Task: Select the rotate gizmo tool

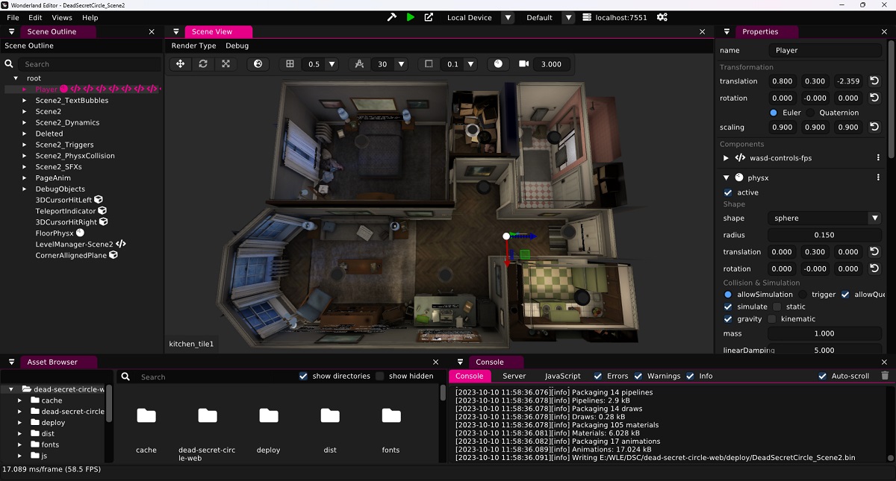Action: click(203, 64)
